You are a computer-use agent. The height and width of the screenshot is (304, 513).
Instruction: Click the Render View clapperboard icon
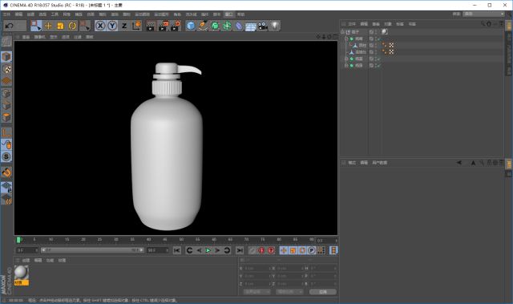click(151, 26)
